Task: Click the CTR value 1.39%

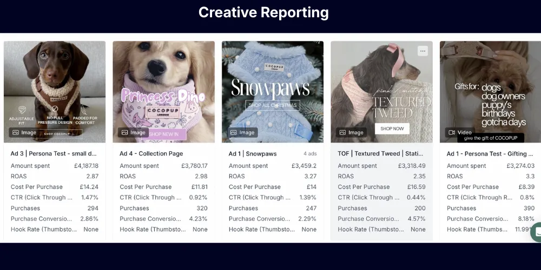Action: (x=308, y=198)
